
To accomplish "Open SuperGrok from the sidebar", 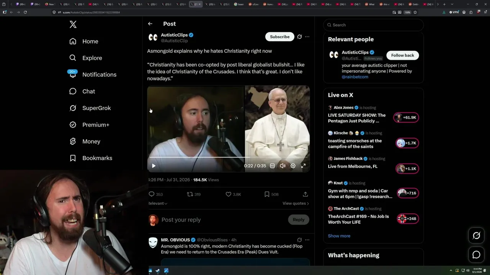I will [90, 108].
